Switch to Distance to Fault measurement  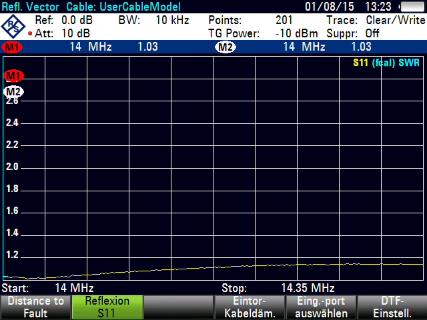pos(35,307)
